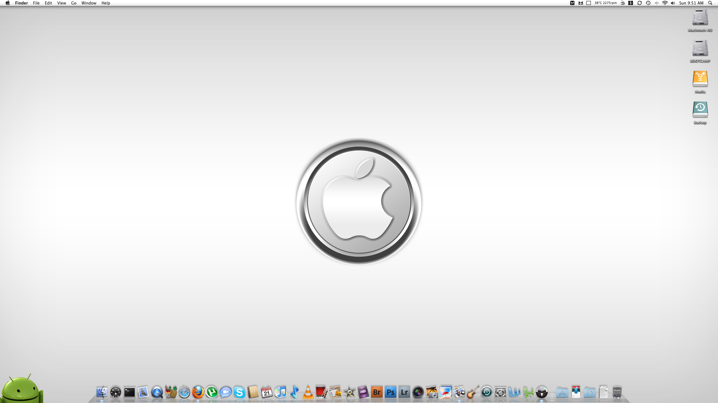The image size is (718, 403).
Task: Open the Wi-Fi status menu
Action: [x=665, y=3]
